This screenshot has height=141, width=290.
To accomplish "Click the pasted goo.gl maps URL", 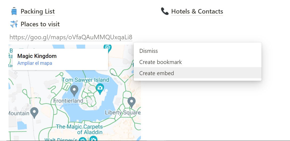I will click(71, 37).
